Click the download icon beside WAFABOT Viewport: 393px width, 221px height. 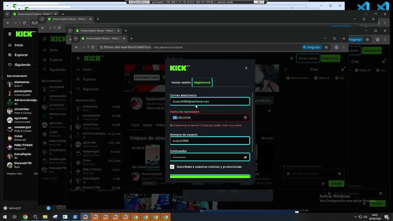coord(48,208)
